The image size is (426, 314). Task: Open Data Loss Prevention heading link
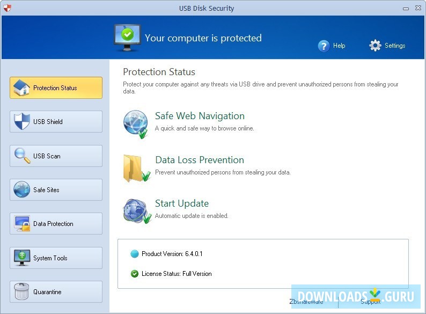click(x=200, y=160)
